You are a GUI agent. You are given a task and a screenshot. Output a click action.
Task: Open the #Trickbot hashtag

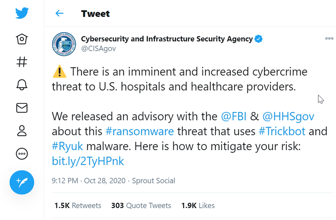point(282,131)
